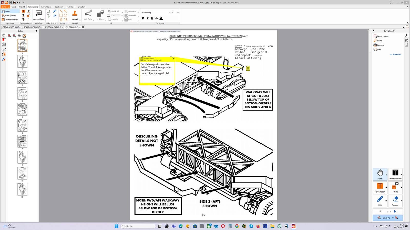Select the arrow shape tool

point(65,11)
